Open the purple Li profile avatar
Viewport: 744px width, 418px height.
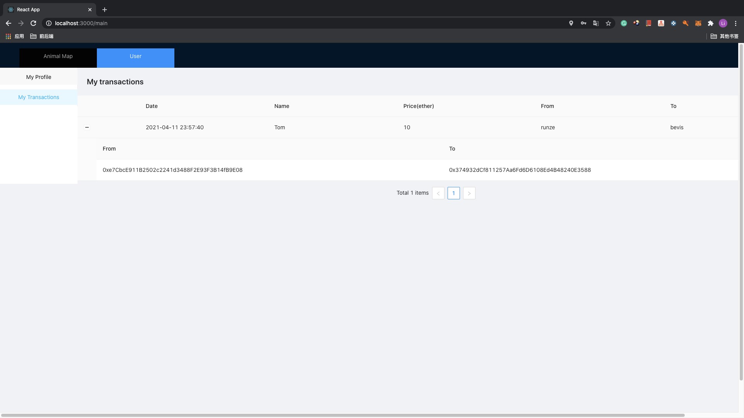(723, 23)
